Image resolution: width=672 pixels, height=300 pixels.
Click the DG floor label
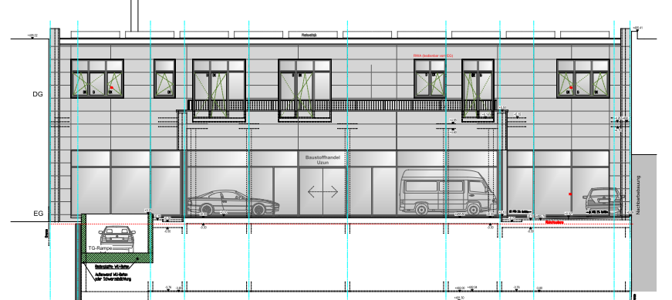pos(38,94)
